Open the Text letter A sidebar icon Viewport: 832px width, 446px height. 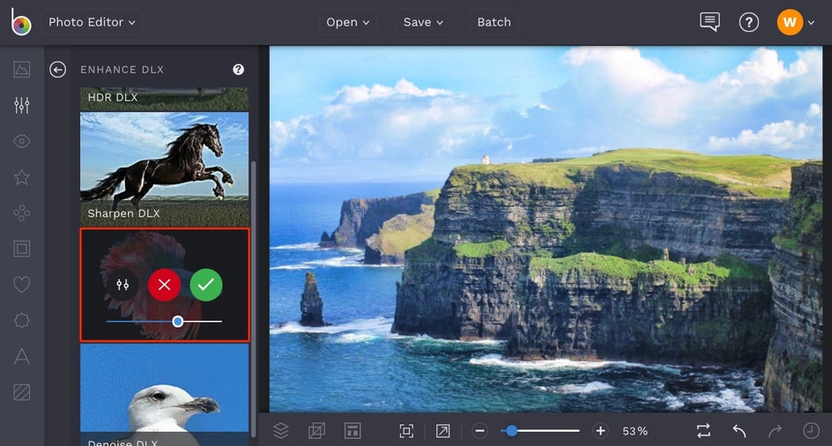point(22,356)
